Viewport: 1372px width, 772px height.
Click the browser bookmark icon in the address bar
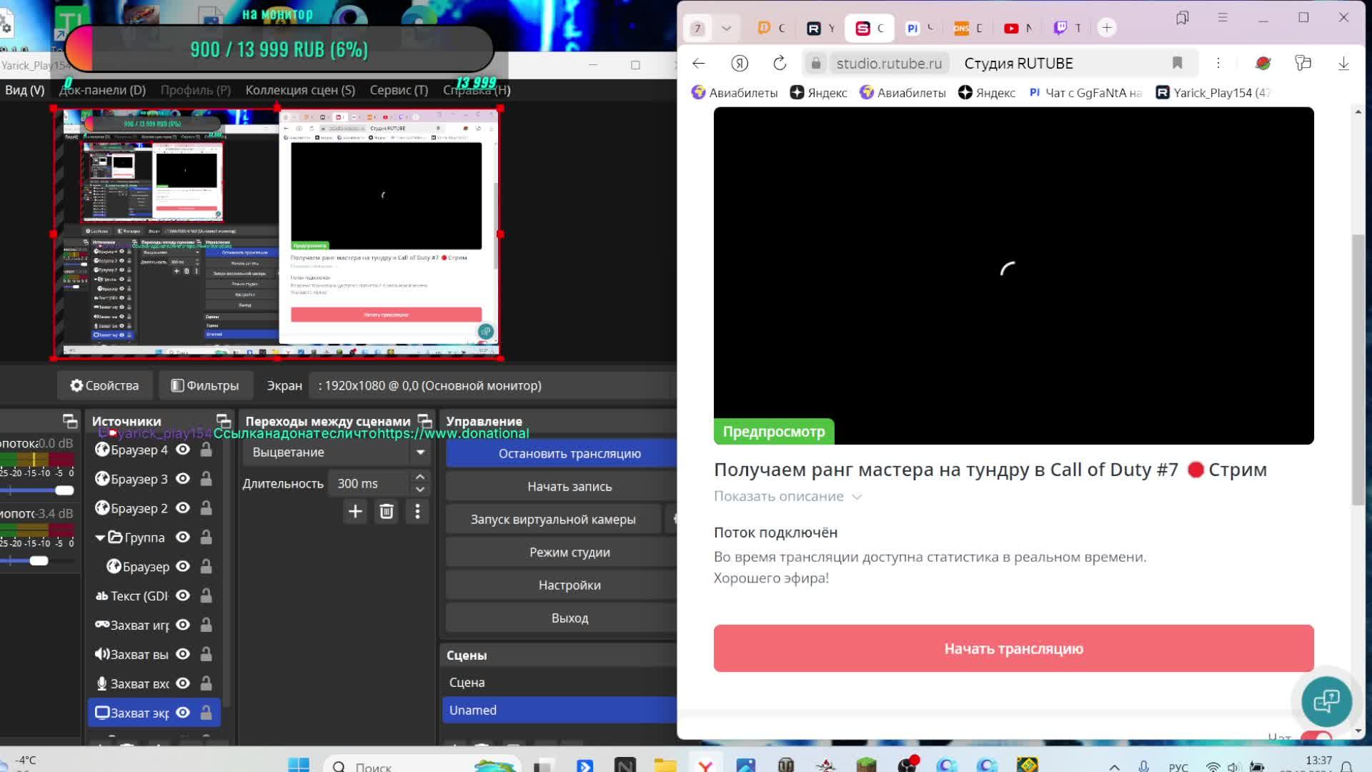coord(1178,64)
